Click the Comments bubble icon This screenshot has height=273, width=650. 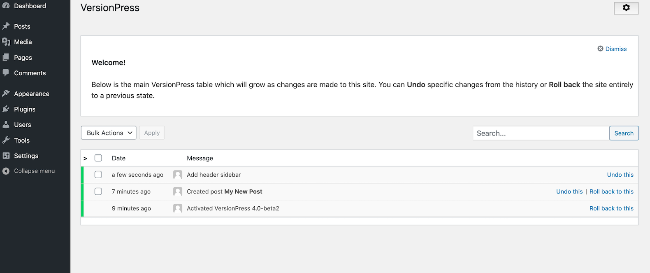point(6,72)
